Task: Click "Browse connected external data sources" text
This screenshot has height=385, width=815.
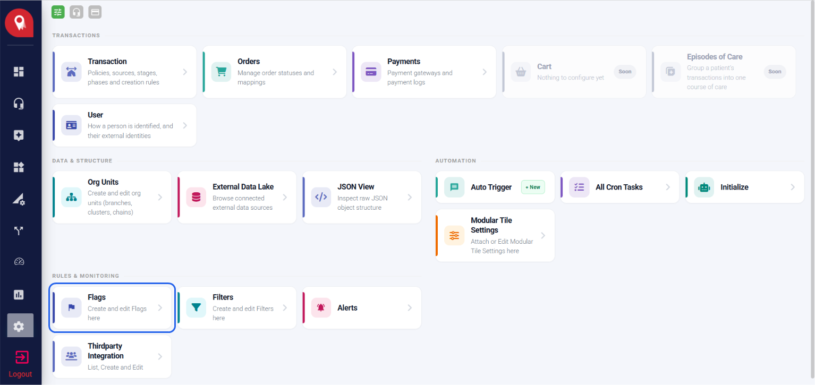Action: tap(243, 203)
